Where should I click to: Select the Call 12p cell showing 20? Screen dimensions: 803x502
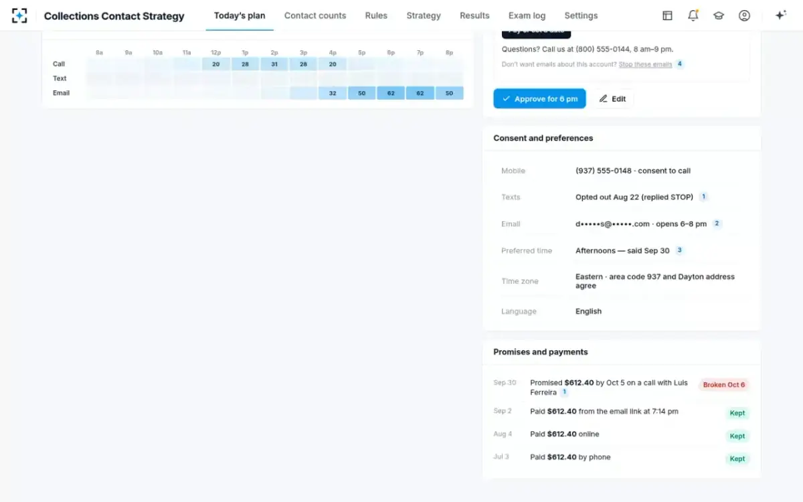(216, 64)
